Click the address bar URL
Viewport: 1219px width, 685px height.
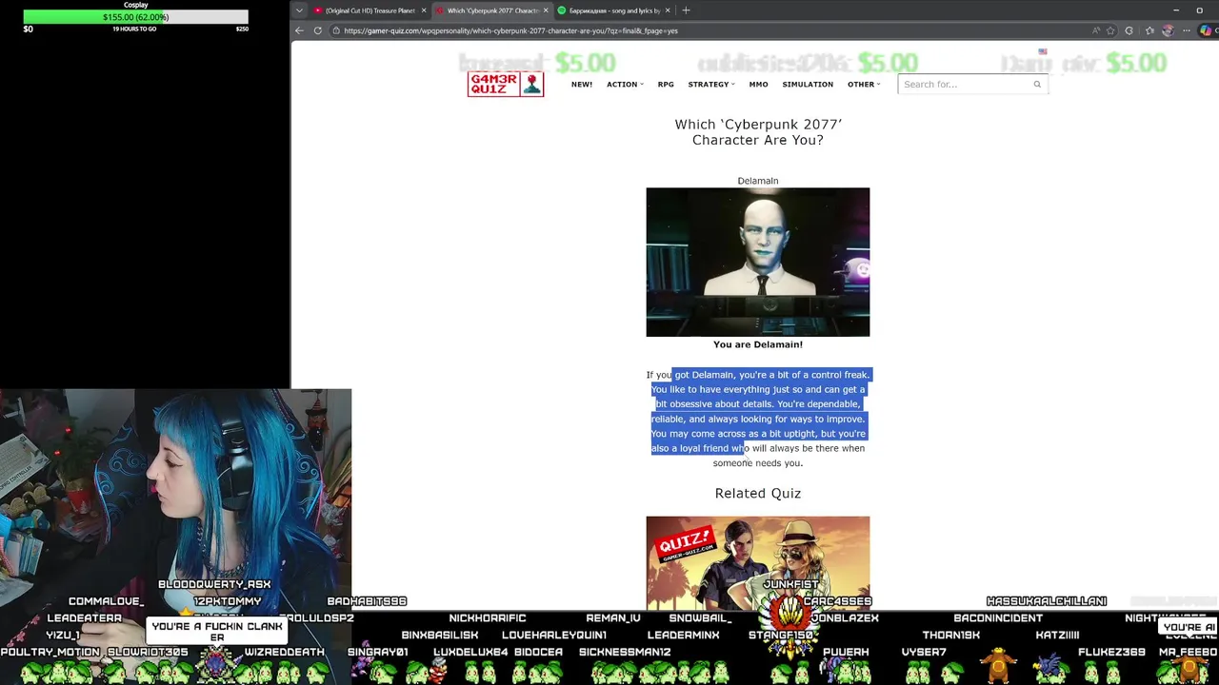click(510, 30)
